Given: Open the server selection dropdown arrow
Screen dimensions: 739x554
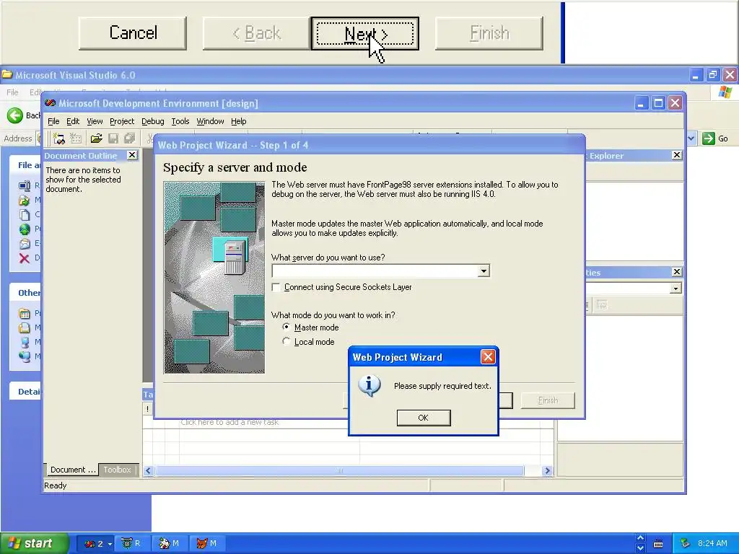Looking at the screenshot, I should click(x=484, y=271).
